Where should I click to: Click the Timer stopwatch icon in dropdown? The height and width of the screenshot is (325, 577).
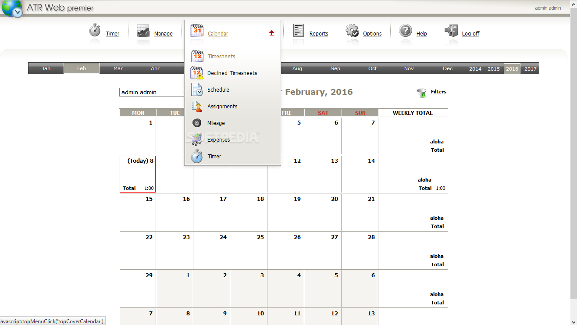(x=197, y=157)
